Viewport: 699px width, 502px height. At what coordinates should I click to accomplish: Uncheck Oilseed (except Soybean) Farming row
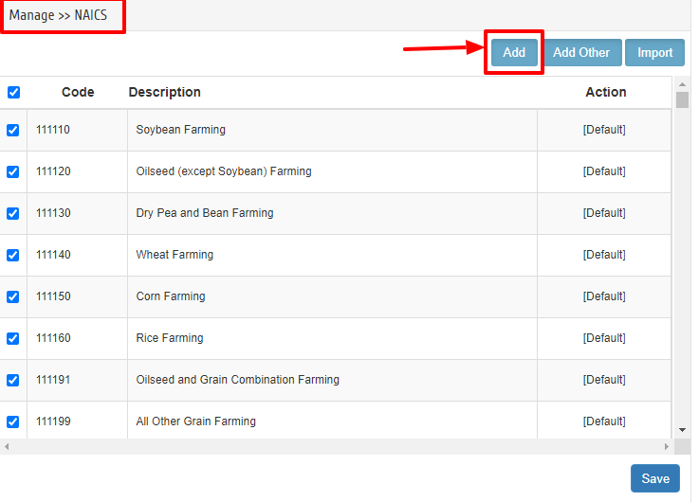click(x=13, y=171)
